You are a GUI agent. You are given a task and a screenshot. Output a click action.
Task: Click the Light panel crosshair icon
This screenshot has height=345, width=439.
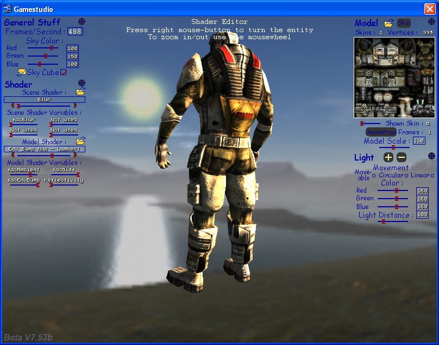click(x=431, y=156)
